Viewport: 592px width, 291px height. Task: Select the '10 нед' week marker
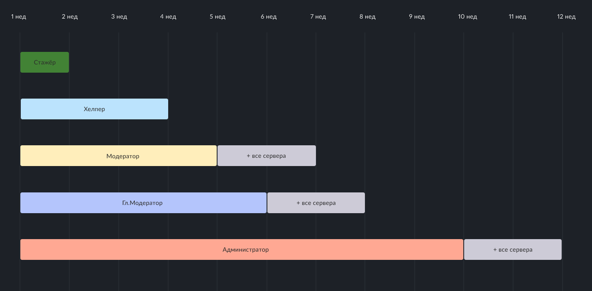(x=468, y=17)
